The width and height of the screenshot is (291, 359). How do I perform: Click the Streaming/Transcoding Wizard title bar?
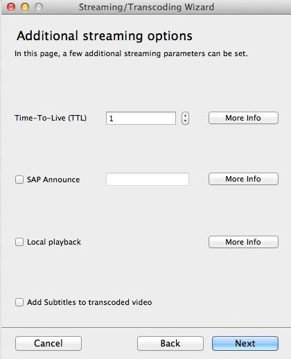click(146, 7)
